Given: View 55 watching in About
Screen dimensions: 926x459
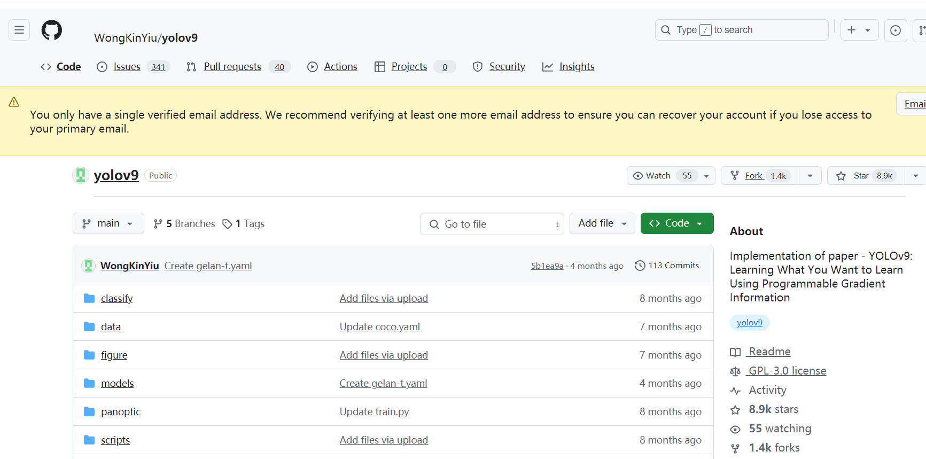Looking at the screenshot, I should tap(771, 429).
